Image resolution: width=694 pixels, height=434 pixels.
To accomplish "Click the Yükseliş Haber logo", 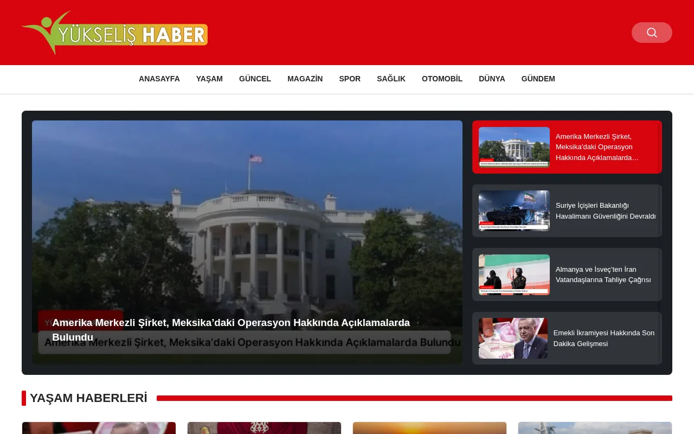I will (x=114, y=33).
